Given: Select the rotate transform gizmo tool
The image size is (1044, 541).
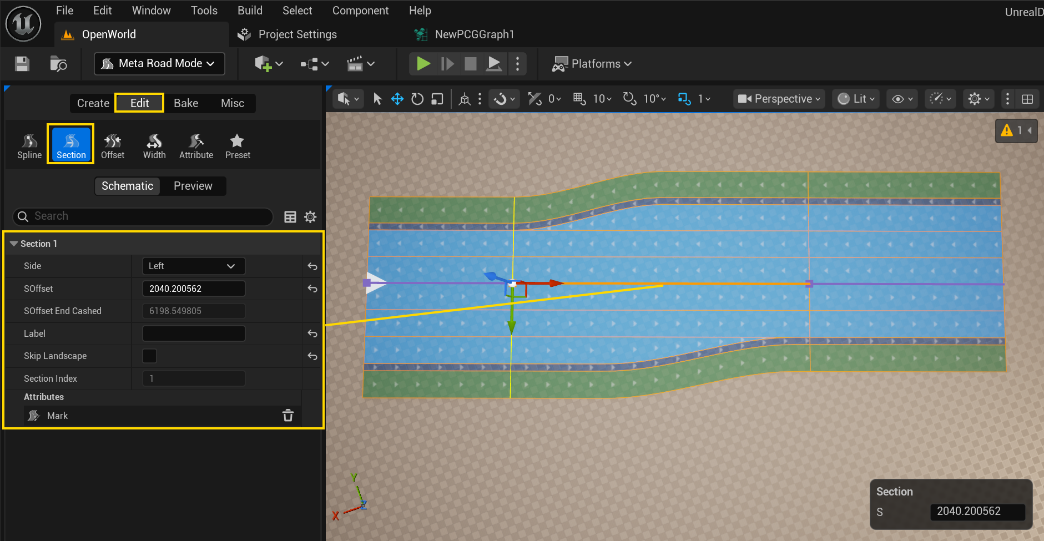Looking at the screenshot, I should coord(417,99).
